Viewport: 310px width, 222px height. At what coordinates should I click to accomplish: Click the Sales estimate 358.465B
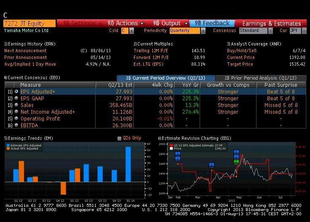tap(121, 105)
